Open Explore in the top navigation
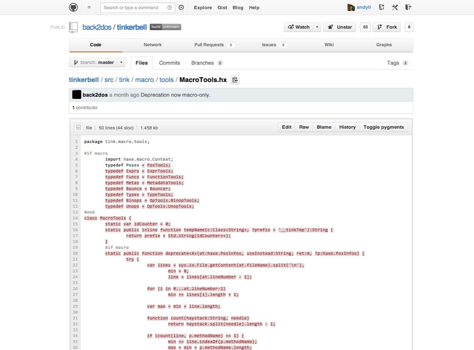474x350 pixels. click(x=203, y=7)
